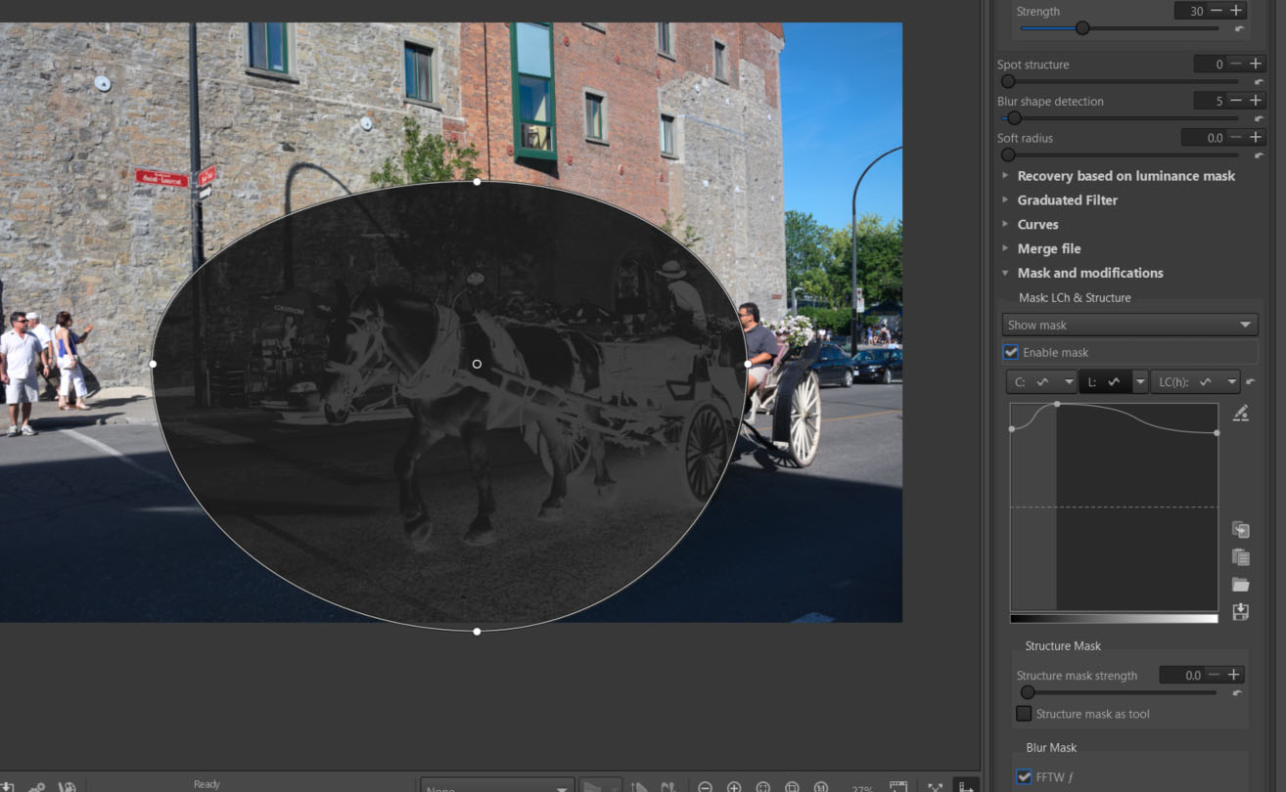Click the curve edit node-in pipette icon
Image resolution: width=1286 pixels, height=792 pixels.
click(x=1240, y=414)
